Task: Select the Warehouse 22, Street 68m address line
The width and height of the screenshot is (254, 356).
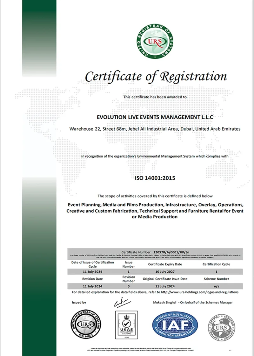Action: tap(155, 129)
